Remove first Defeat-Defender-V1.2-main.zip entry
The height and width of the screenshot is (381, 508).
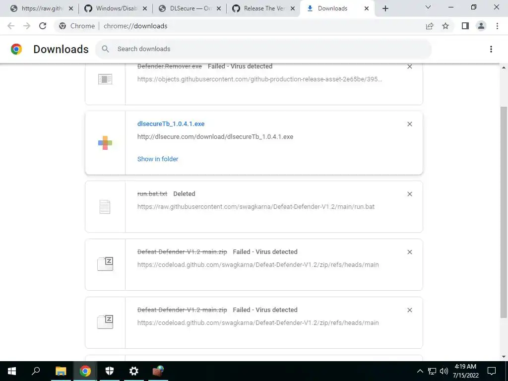(409, 252)
